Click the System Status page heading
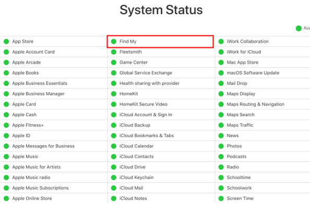The height and width of the screenshot is (203, 310). [x=161, y=10]
